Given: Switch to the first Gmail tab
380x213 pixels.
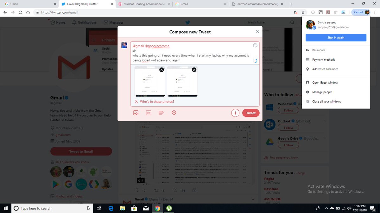Looking at the screenshot, I should tap(30, 4).
